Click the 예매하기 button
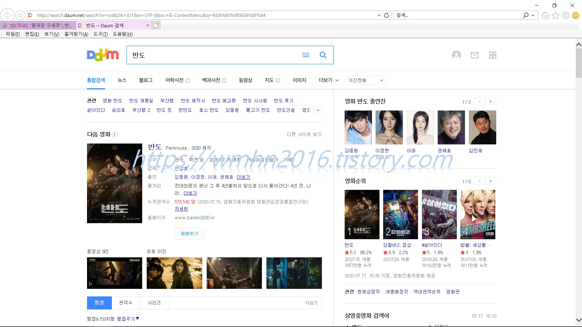Screen dimensions: 582x327 (x=189, y=233)
